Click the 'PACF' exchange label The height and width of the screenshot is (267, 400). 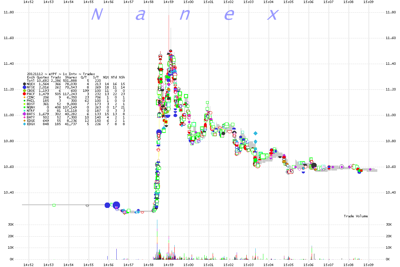click(31, 94)
